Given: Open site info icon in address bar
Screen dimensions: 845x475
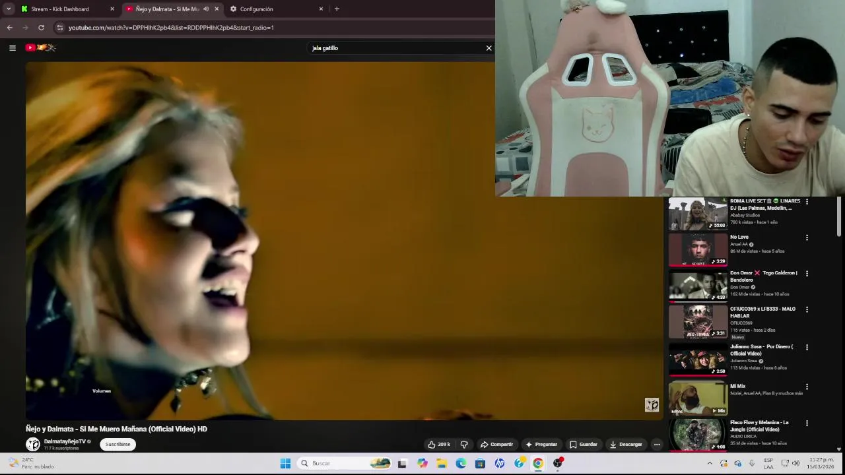Looking at the screenshot, I should click(x=60, y=28).
